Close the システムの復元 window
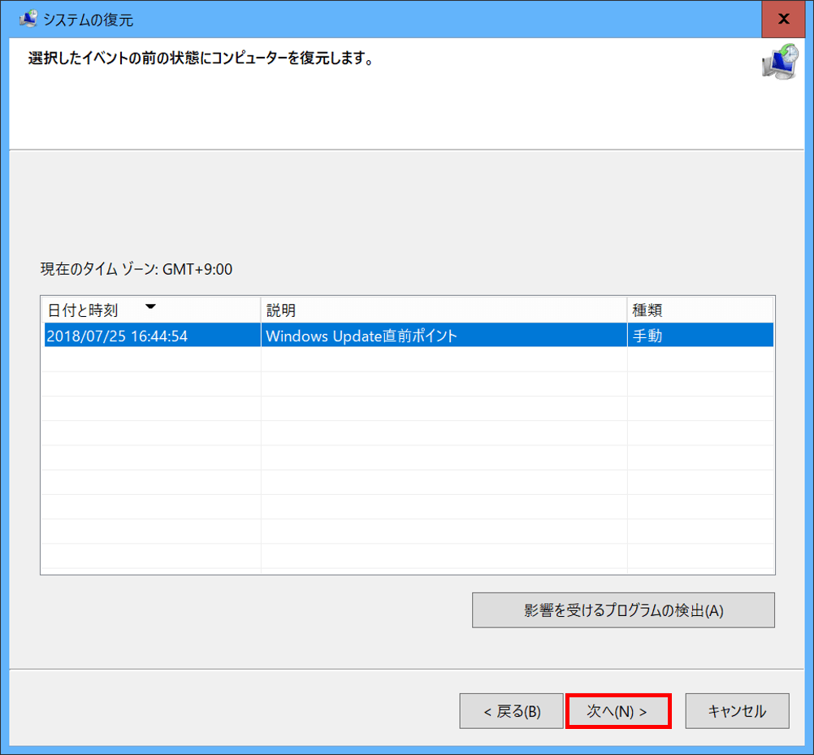This screenshot has height=755, width=814. click(x=783, y=20)
